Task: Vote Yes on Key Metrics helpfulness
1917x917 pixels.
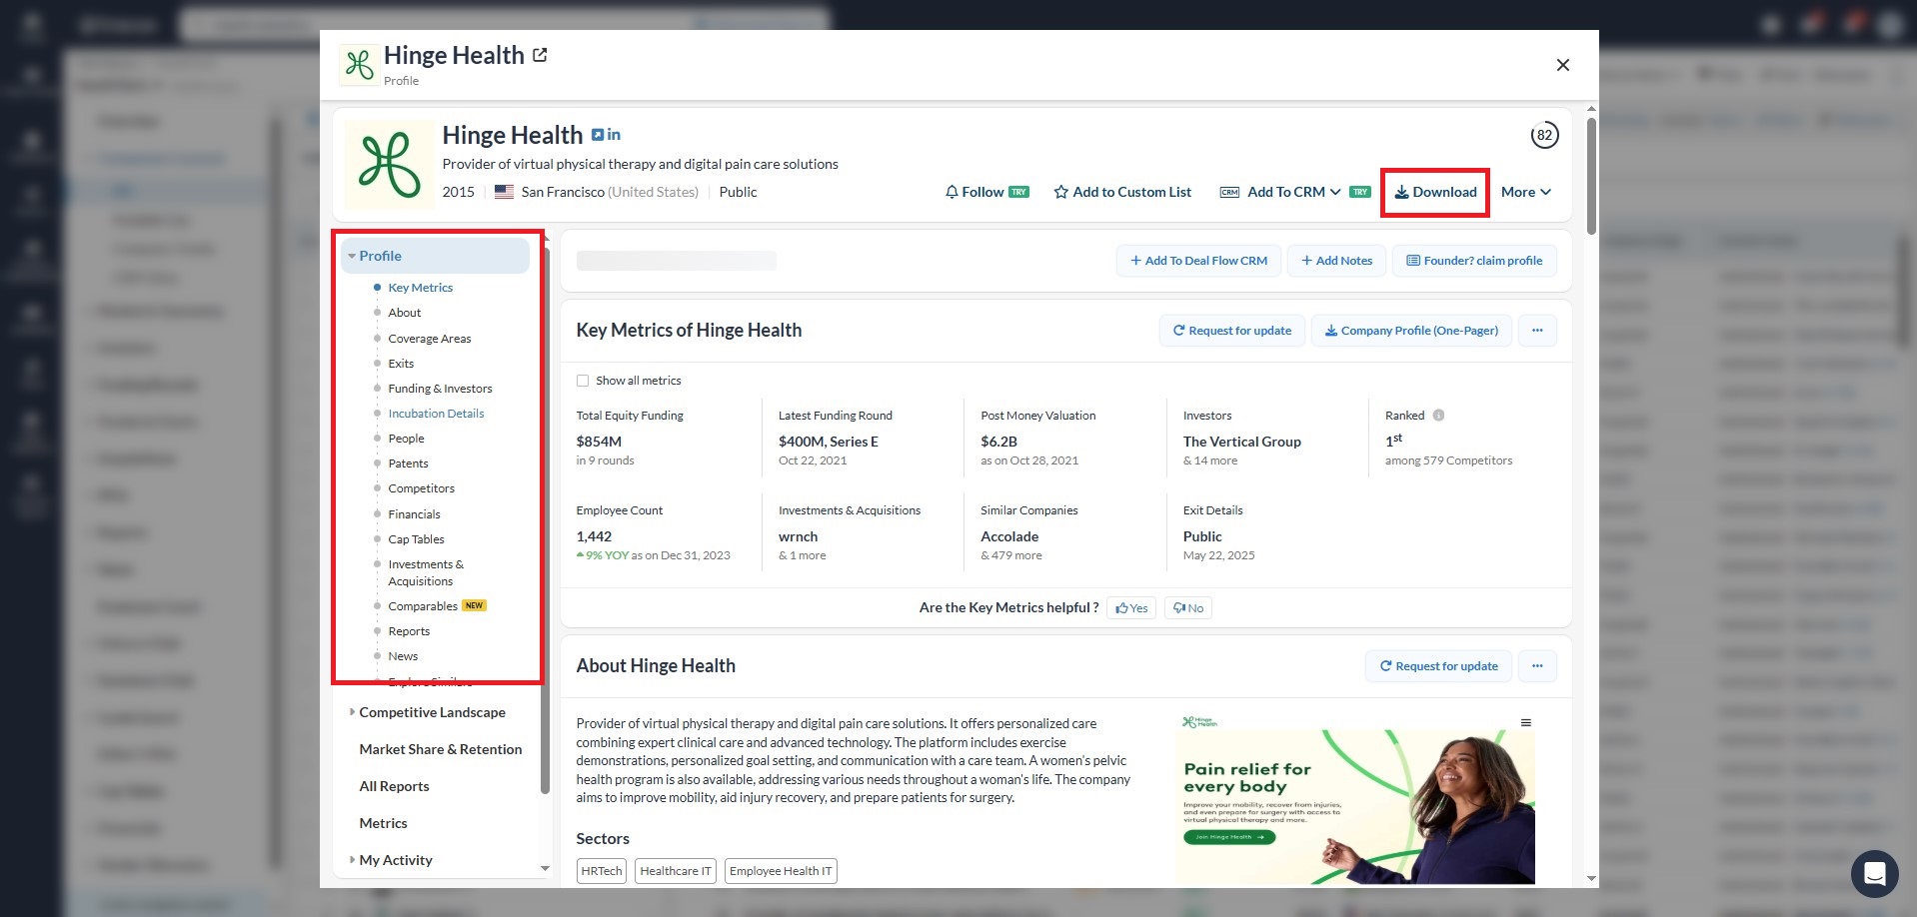Action: pos(1131,608)
